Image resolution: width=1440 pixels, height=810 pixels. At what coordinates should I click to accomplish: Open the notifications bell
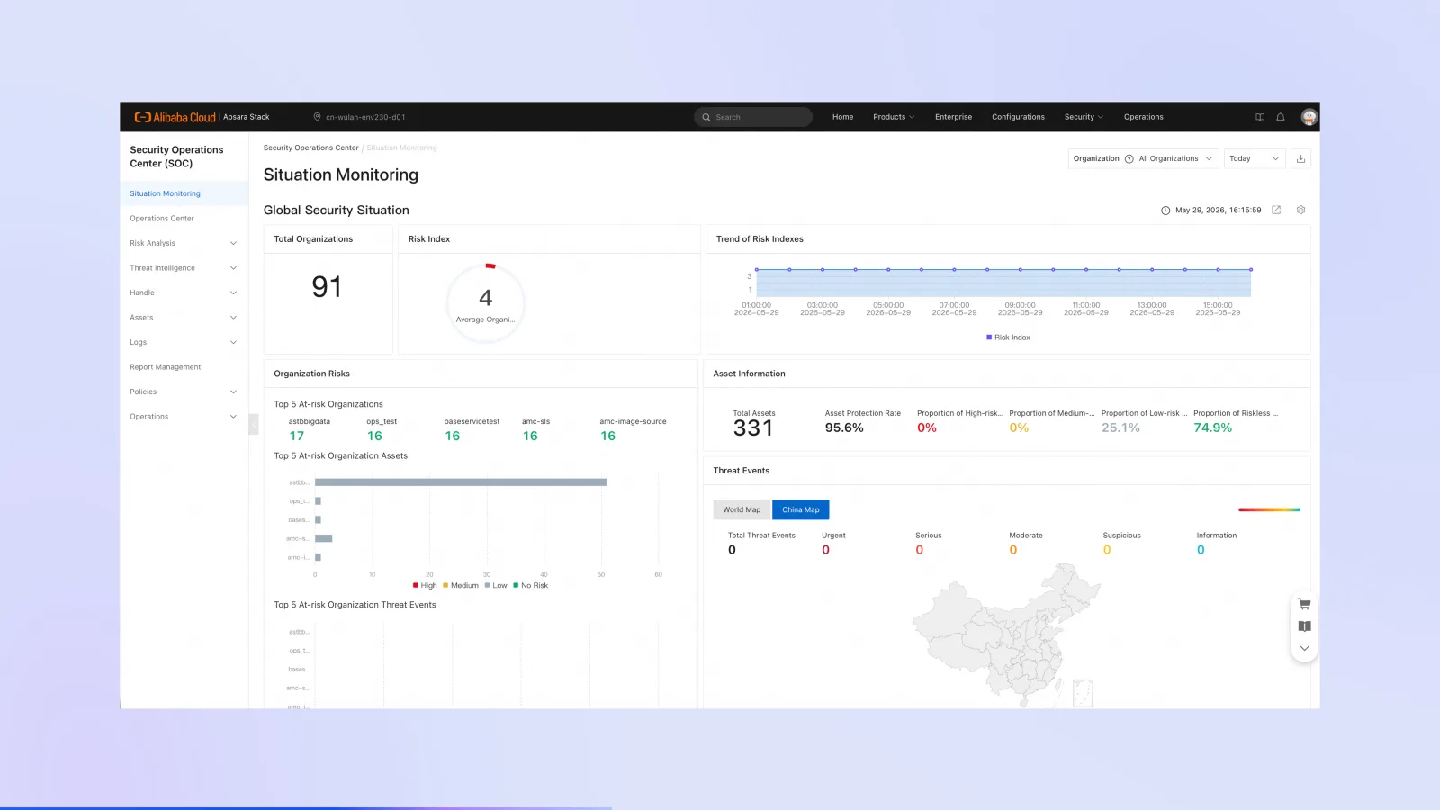pyautogui.click(x=1281, y=117)
